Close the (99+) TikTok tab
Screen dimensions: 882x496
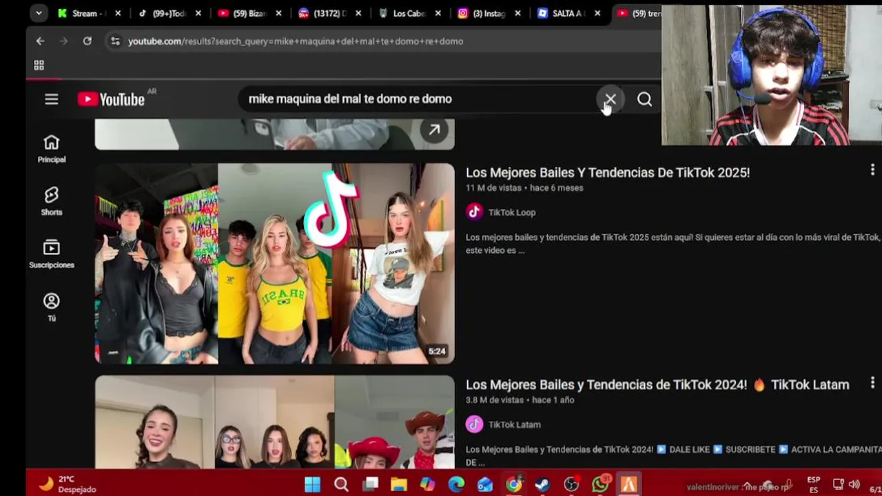tap(198, 13)
